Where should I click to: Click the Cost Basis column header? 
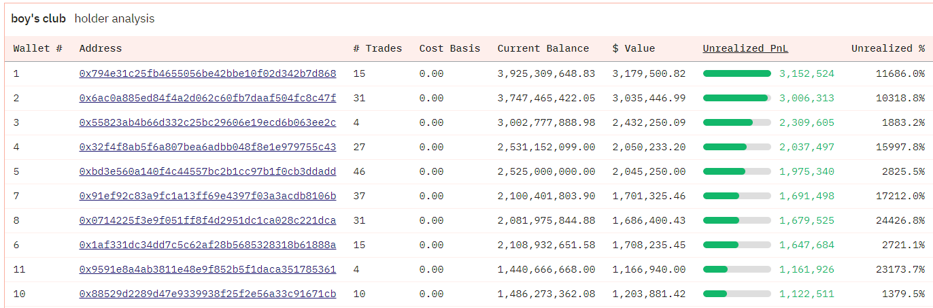449,48
